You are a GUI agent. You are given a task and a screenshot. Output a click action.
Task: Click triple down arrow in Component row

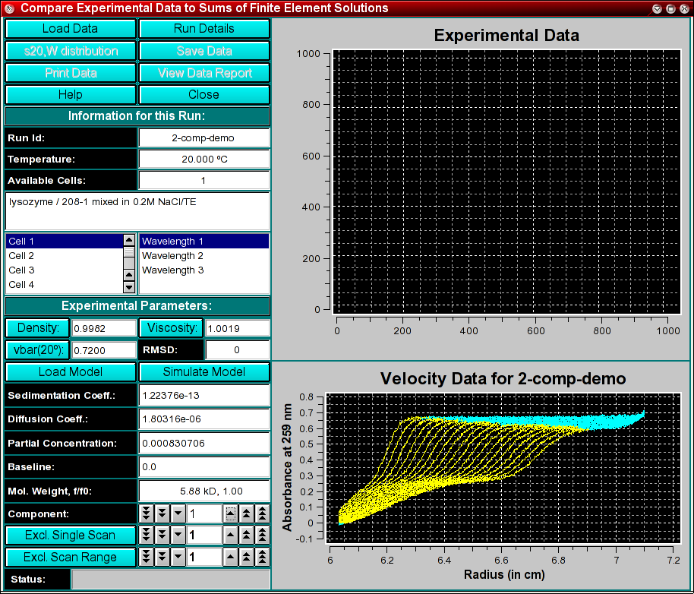pos(147,513)
